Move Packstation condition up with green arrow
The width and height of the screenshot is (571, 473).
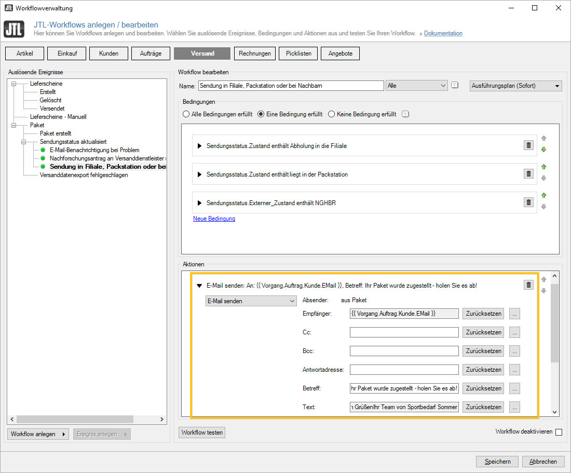click(x=543, y=166)
